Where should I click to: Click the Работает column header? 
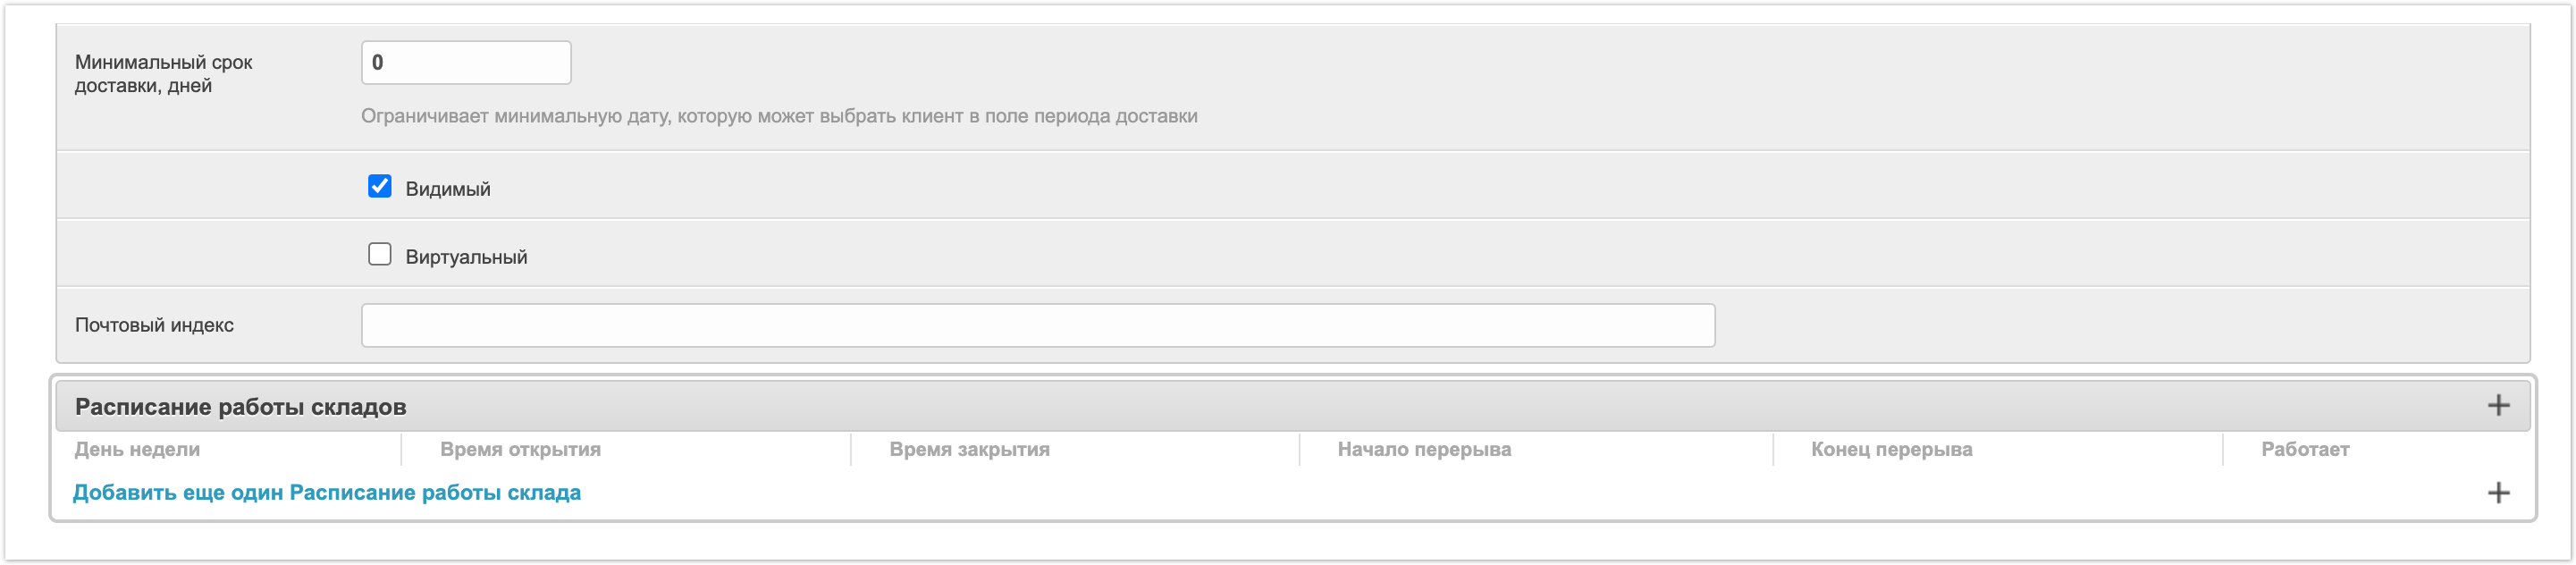(2305, 450)
